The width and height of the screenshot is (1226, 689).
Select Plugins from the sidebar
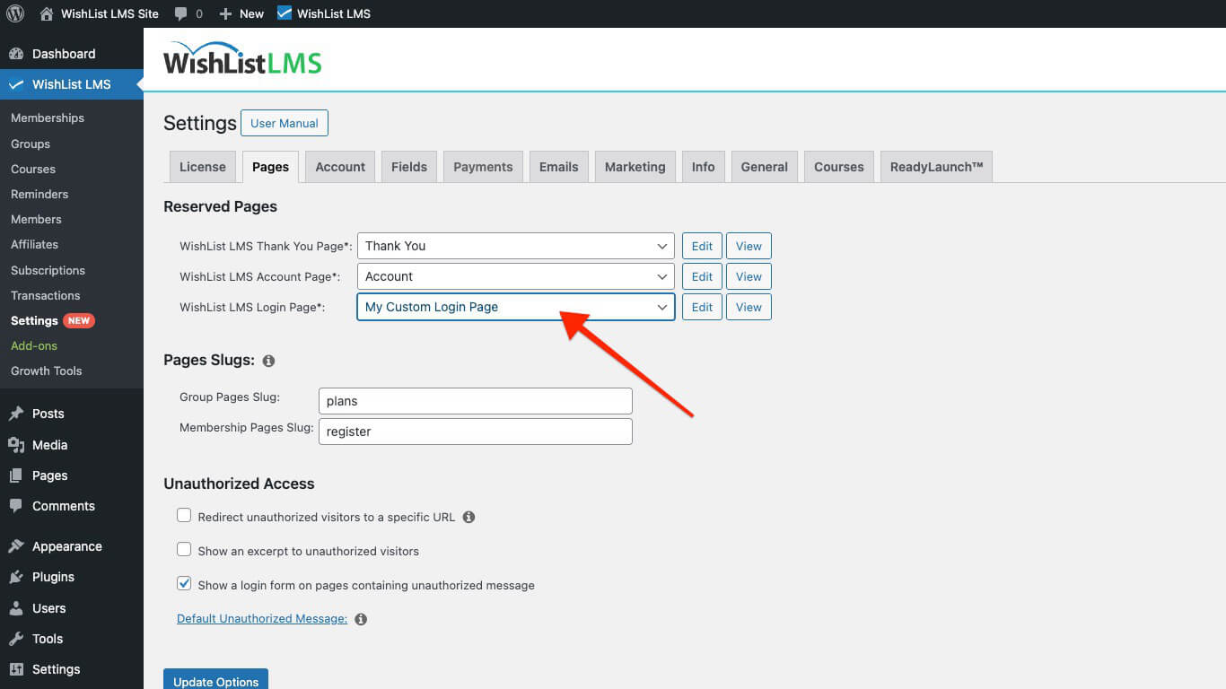coord(52,577)
